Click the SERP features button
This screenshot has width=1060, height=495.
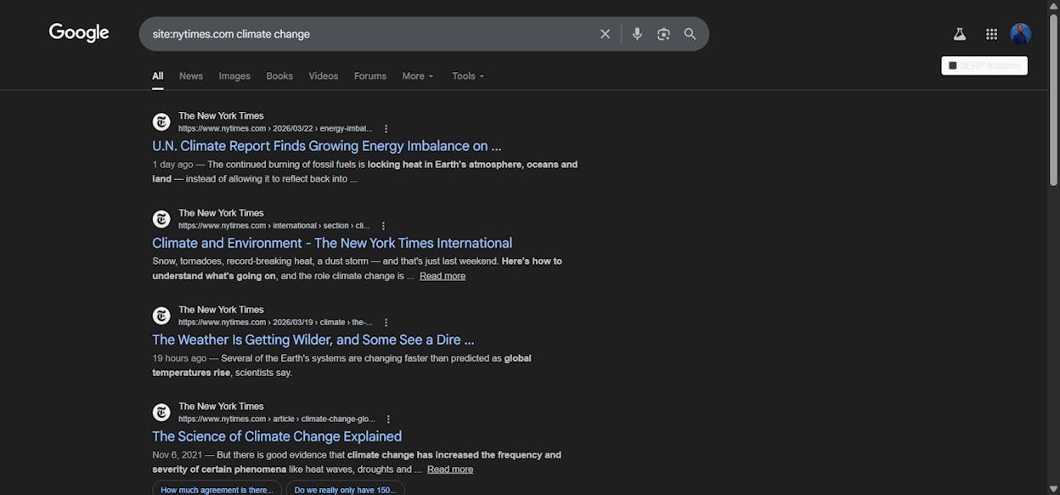coord(984,65)
